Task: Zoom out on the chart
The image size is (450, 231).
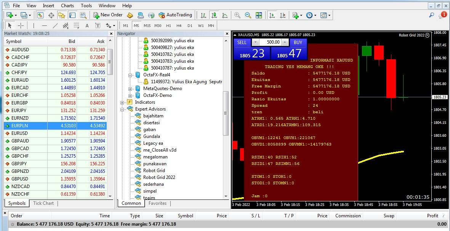Action: (248, 15)
